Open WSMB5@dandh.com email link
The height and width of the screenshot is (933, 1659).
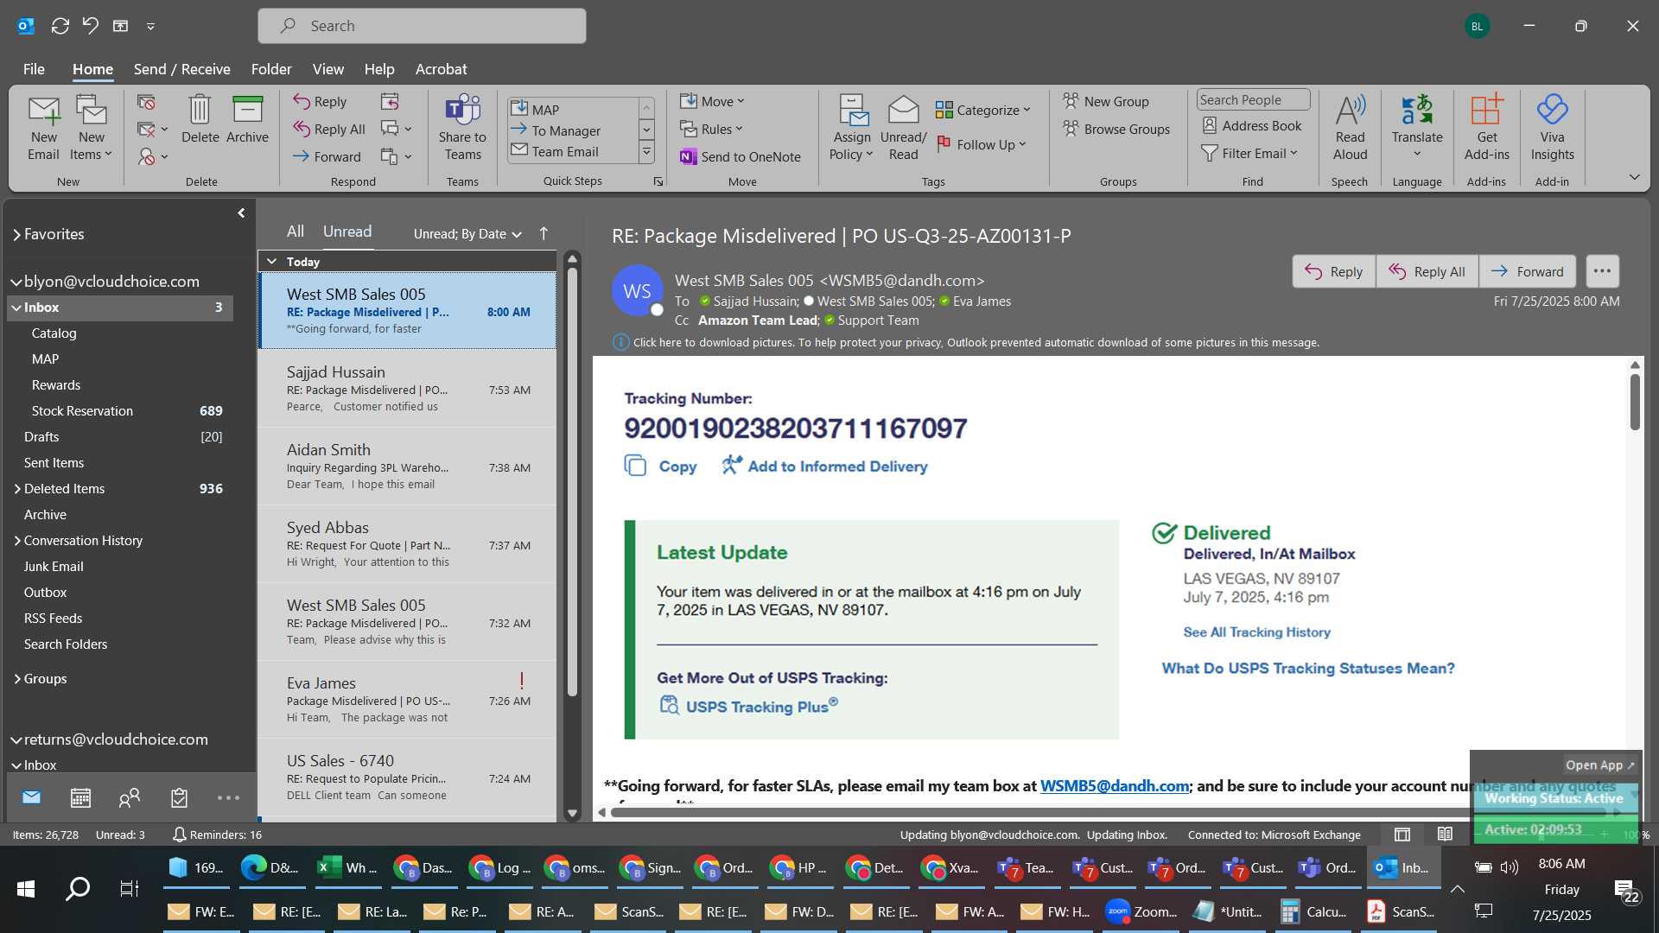coord(1114,786)
